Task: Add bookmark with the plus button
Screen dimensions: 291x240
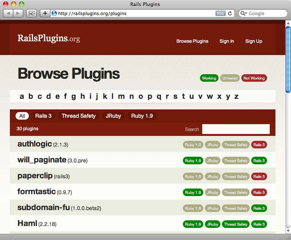Action: pos(45,13)
